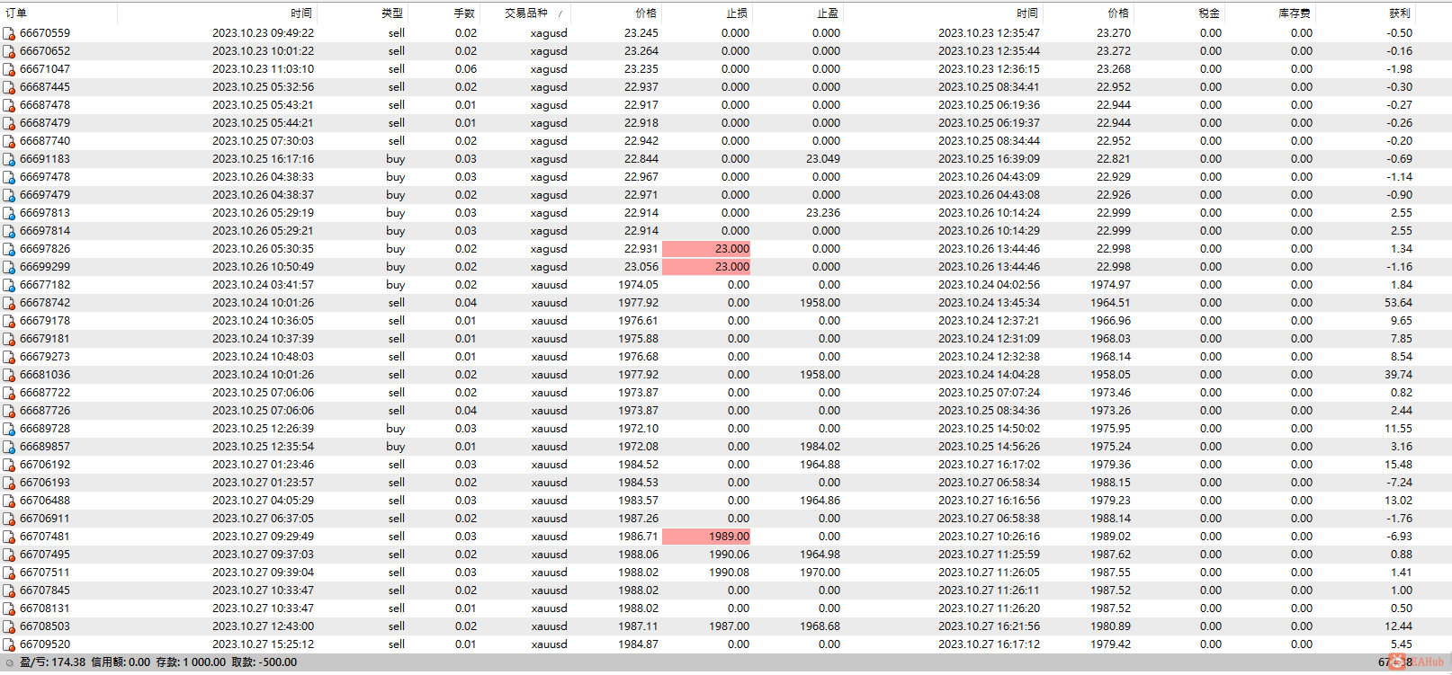
Task: Click the profit value 53.64
Action: [x=1399, y=303]
